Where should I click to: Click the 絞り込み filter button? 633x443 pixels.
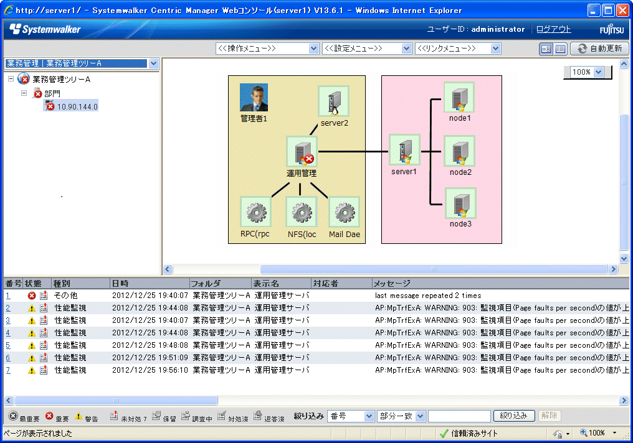click(514, 416)
